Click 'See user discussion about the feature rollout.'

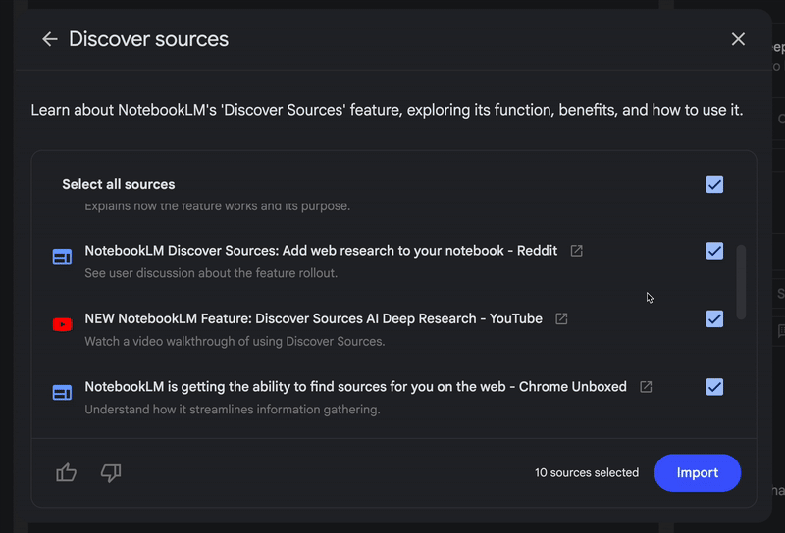point(211,273)
